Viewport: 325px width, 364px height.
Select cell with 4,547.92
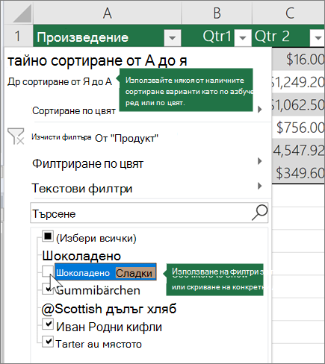tap(298, 150)
